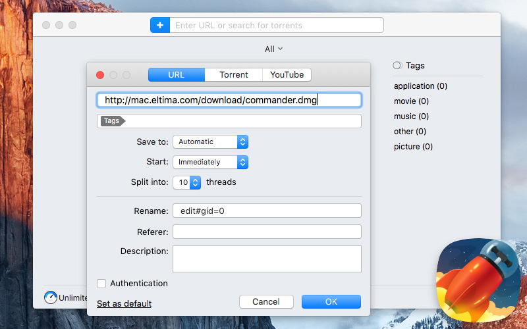Click the Tags input field
Screen dimensions: 527x329
coord(229,121)
